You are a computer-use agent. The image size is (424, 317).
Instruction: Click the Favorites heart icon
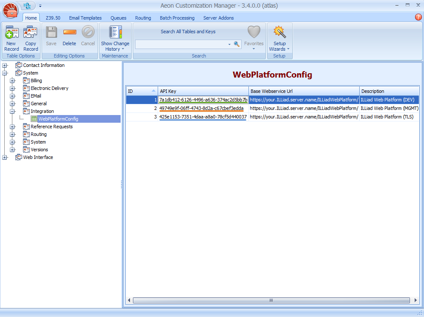tap(254, 33)
